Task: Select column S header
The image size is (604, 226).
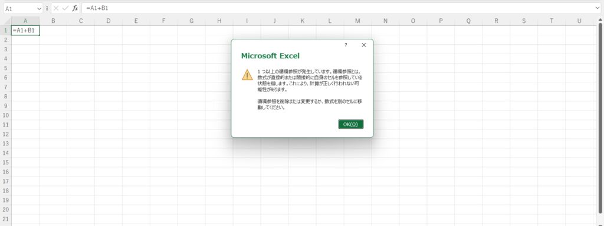Action: (x=524, y=21)
